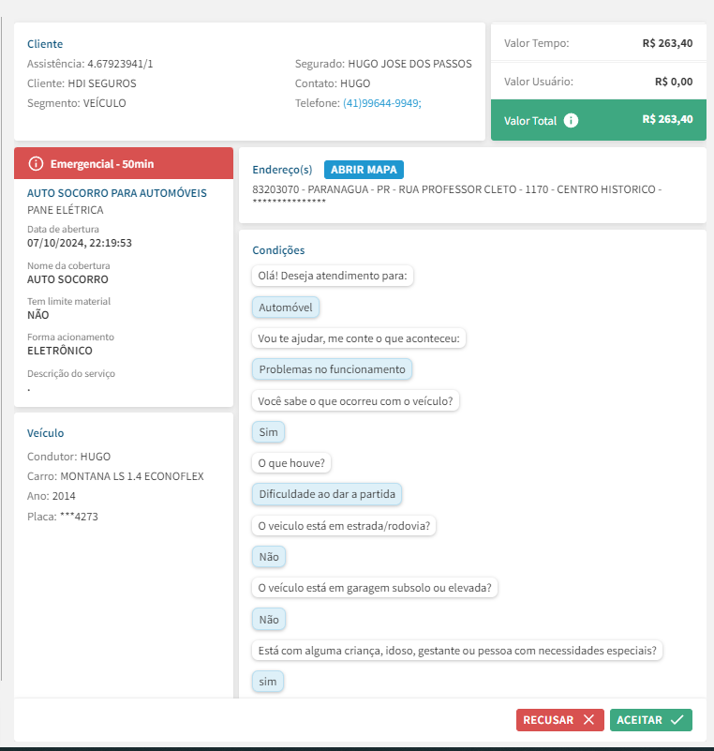Click the AUTO SOCORRO PARA AUTOMÓVEIS title
The width and height of the screenshot is (714, 751).
[x=117, y=193]
